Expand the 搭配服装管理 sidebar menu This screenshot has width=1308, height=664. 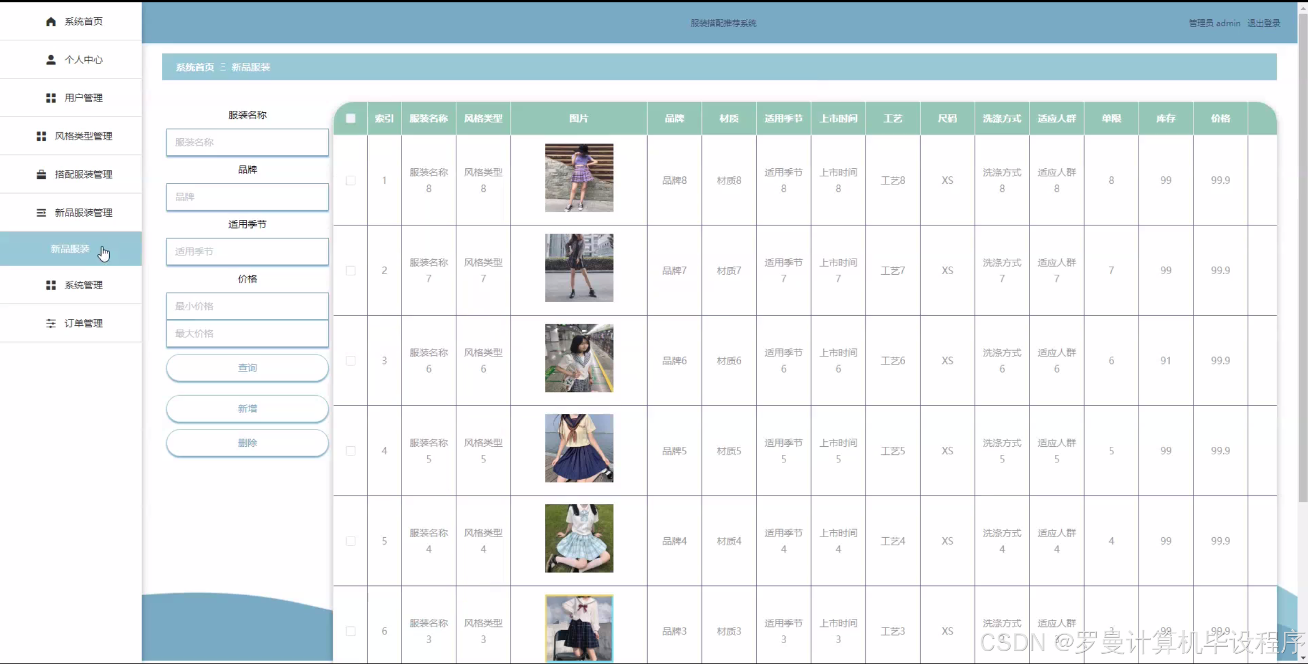click(x=83, y=174)
